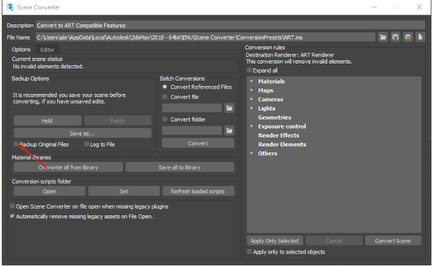
Task: Expand the Materials conversion rules
Action: (252, 81)
